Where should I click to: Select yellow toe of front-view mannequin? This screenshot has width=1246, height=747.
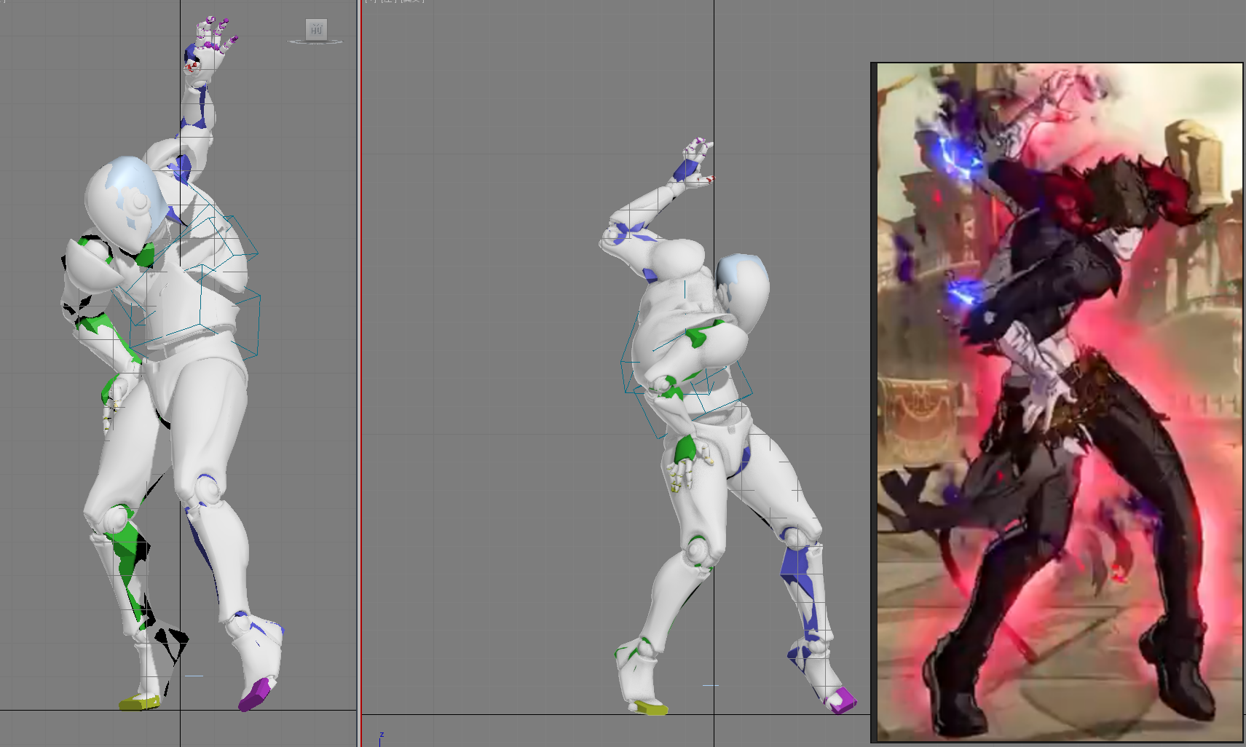pyautogui.click(x=139, y=703)
